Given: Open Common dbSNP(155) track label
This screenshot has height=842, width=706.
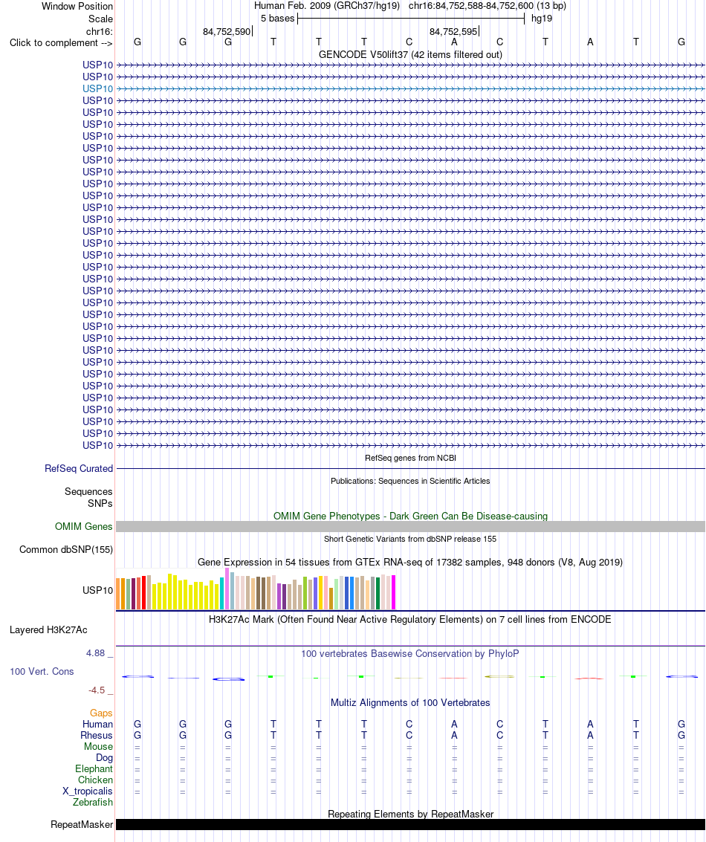Looking at the screenshot, I should [66, 549].
